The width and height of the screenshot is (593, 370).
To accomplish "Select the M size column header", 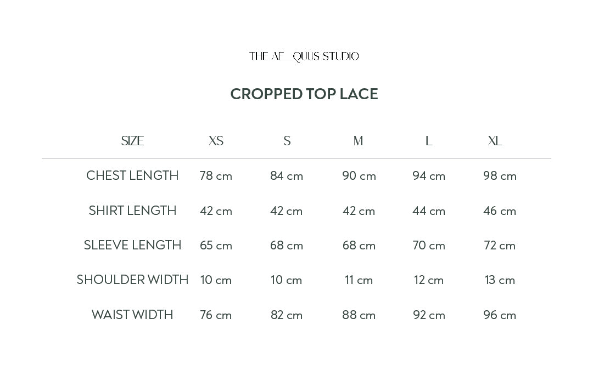I will 358,141.
